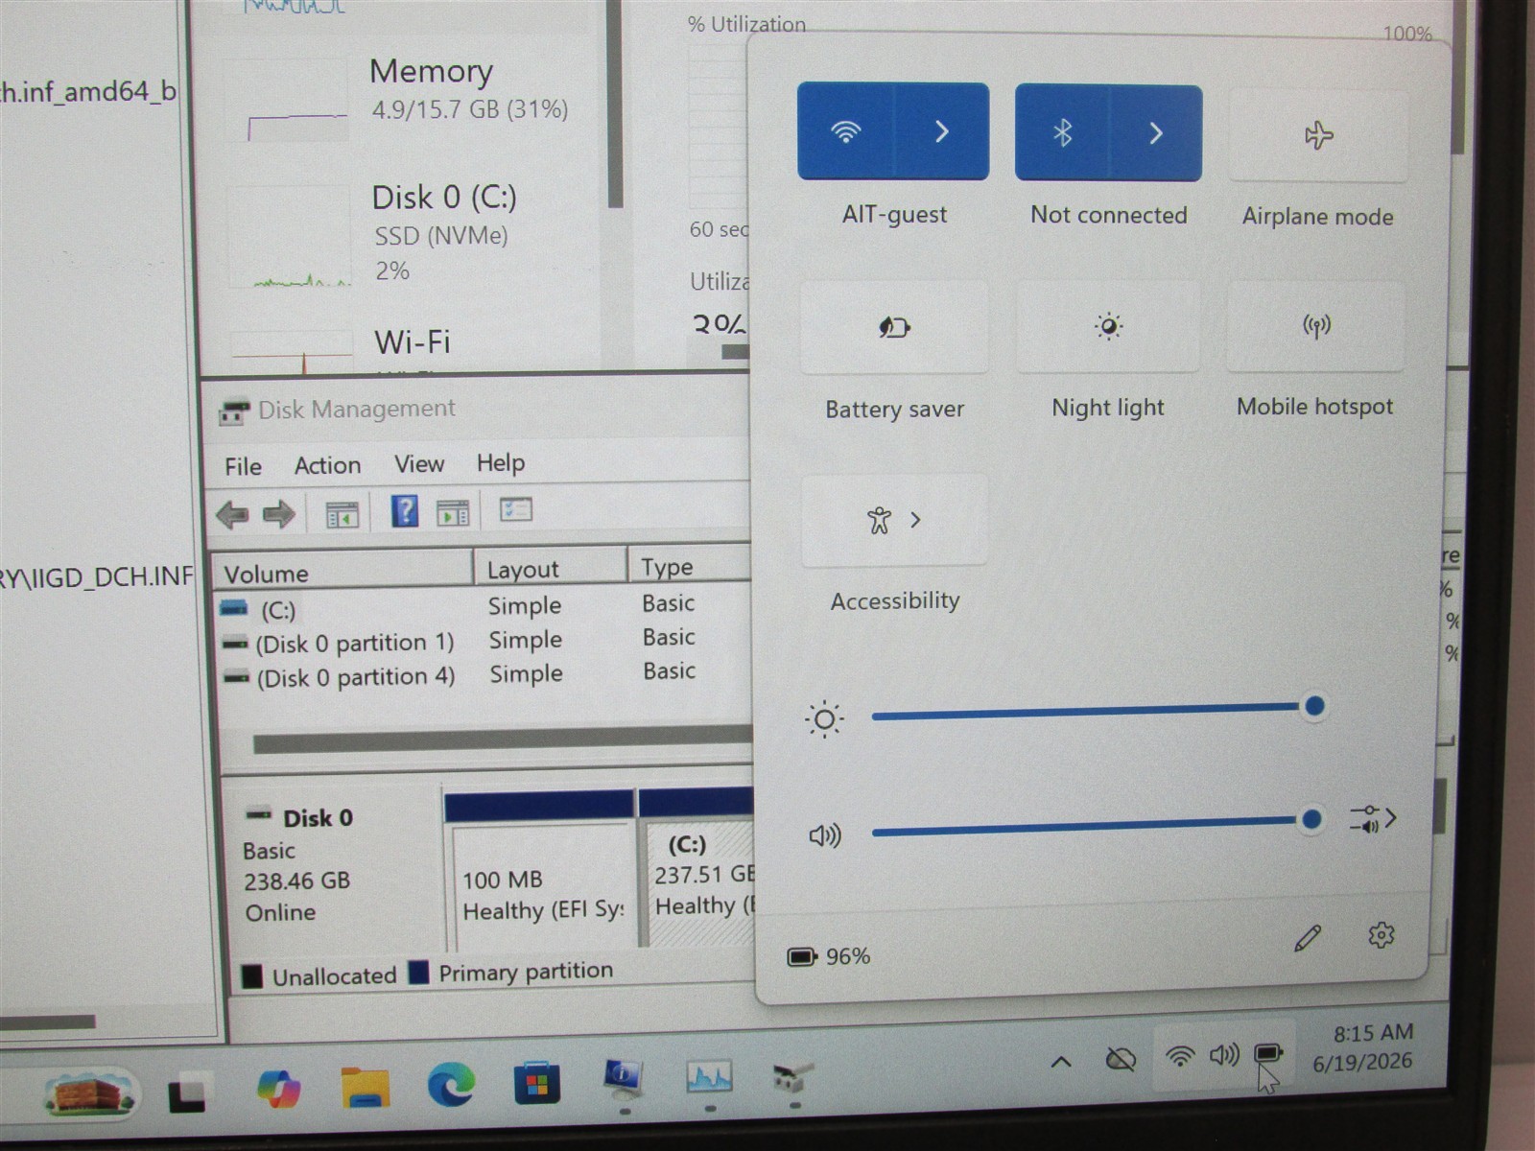Viewport: 1535px width, 1151px height.
Task: Click the battery tray icon
Action: coord(1267,1053)
